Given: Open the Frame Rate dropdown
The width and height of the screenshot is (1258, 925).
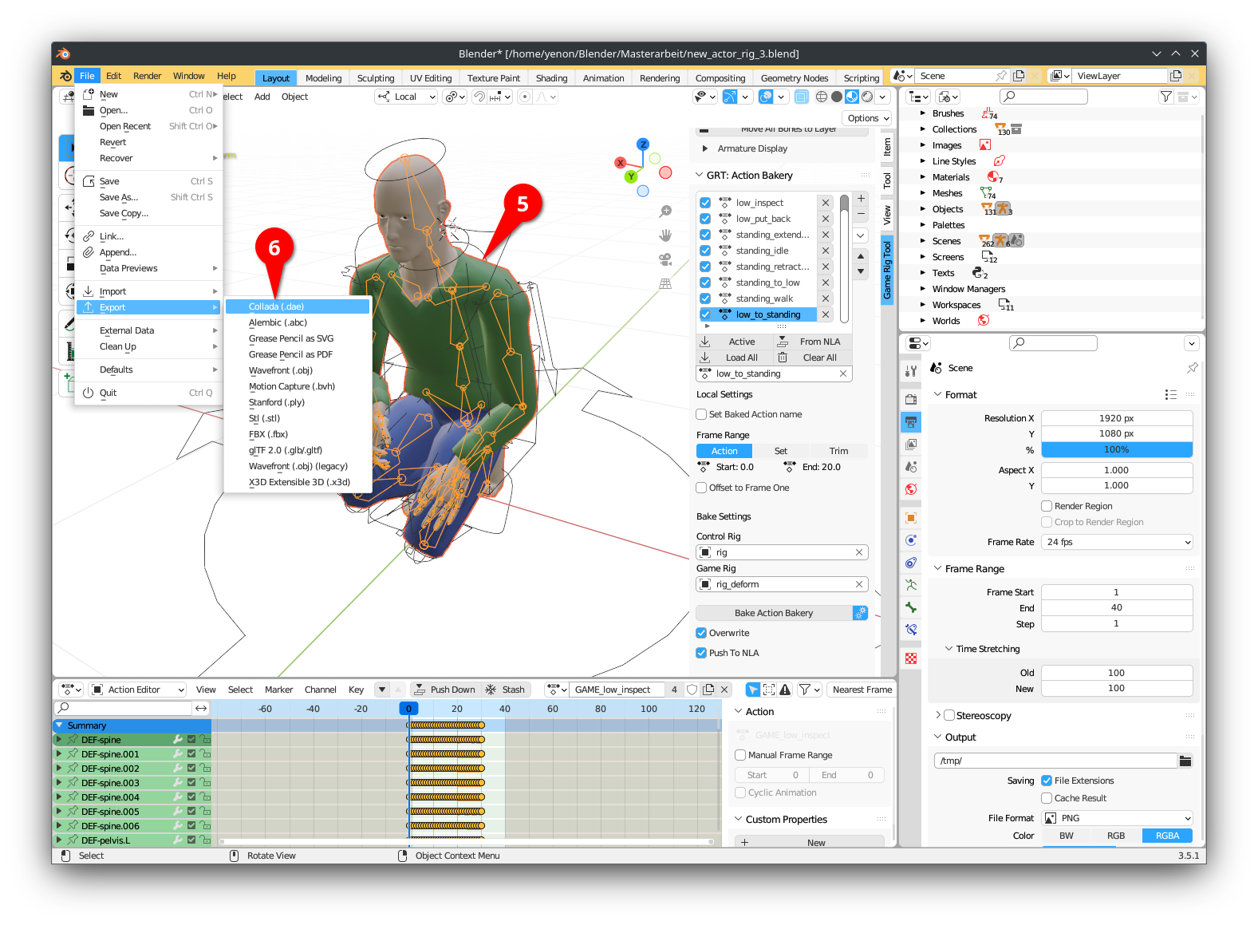Looking at the screenshot, I should click(x=1117, y=542).
